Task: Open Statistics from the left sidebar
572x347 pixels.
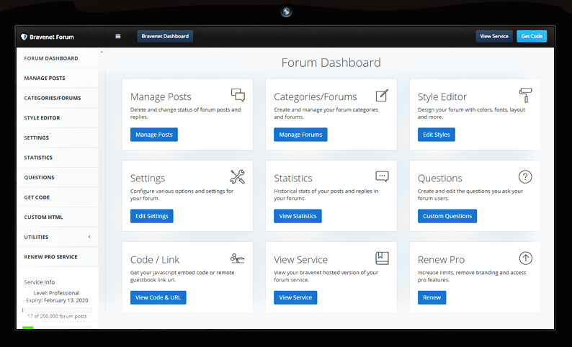Action: 38,158
